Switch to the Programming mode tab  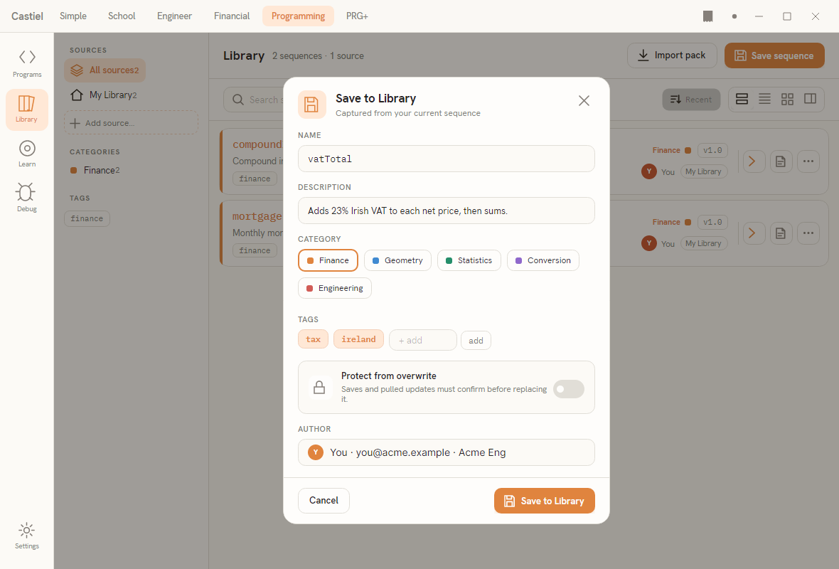pyautogui.click(x=298, y=16)
